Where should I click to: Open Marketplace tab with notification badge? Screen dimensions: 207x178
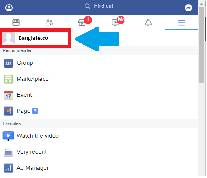(83, 23)
